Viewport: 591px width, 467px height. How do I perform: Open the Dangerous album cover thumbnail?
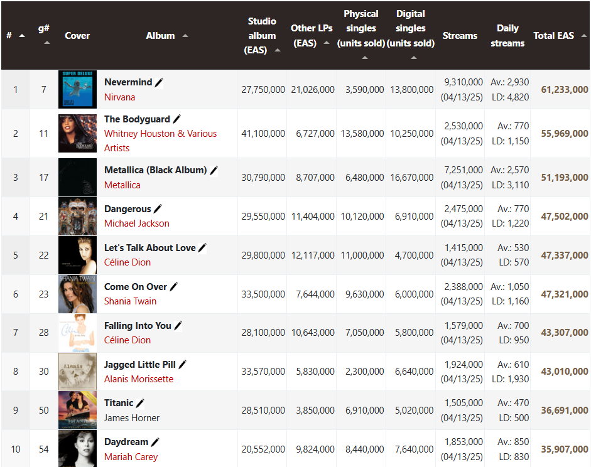77,216
